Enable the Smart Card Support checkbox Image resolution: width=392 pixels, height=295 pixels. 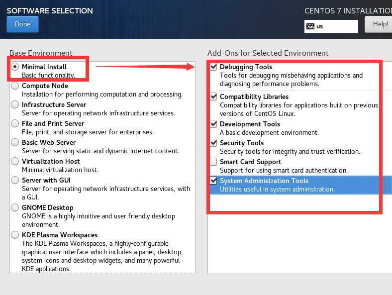pyautogui.click(x=213, y=162)
